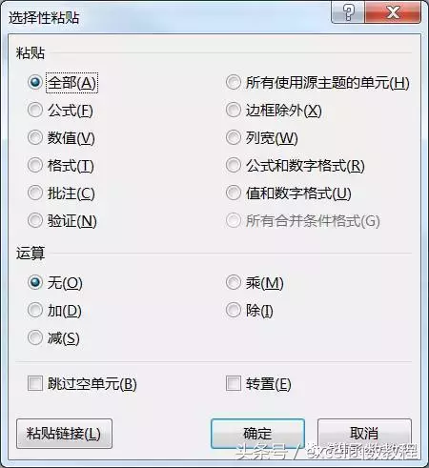Choose 验证(N) radio button
Viewport: 429px width, 468px height.
(x=35, y=221)
